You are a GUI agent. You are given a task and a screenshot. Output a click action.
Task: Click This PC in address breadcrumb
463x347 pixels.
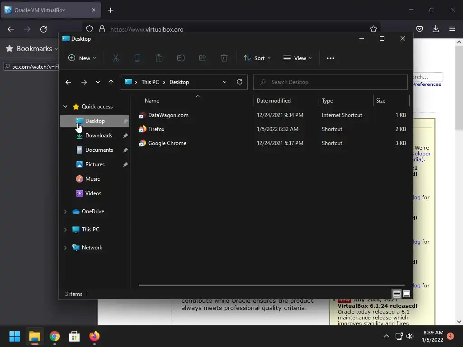point(150,82)
